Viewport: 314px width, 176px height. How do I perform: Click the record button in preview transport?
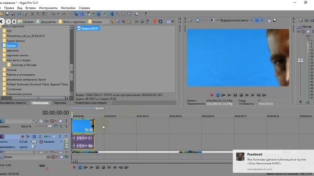coord(212,95)
